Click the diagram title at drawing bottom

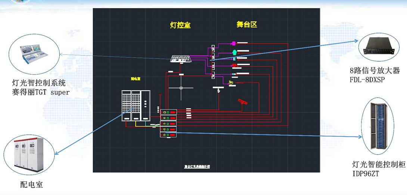click(197, 166)
